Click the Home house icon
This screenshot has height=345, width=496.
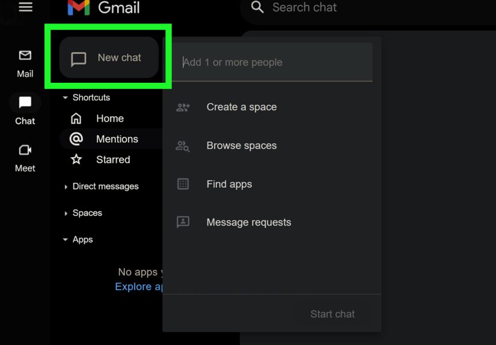(76, 118)
